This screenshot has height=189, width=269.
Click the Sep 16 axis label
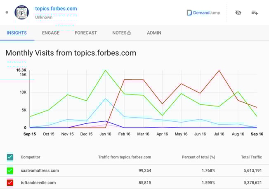click(257, 134)
